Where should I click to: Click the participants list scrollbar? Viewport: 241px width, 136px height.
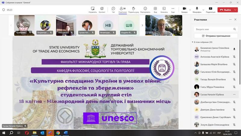click(x=240, y=62)
